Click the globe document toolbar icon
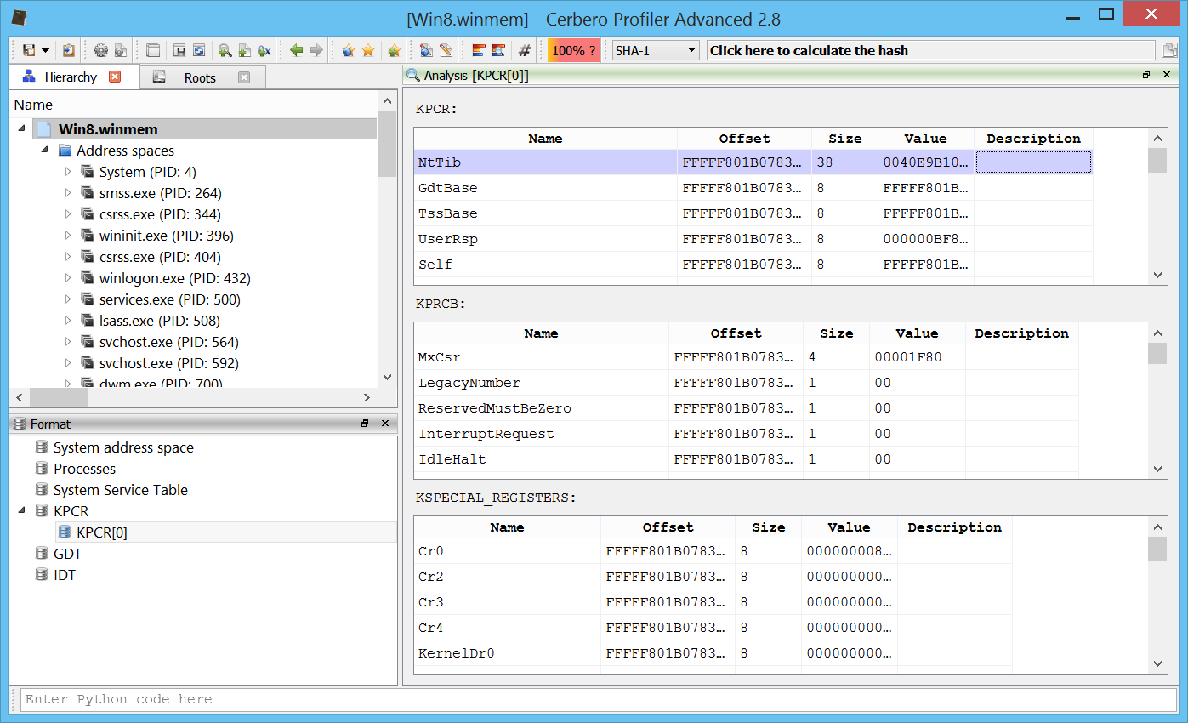Viewport: 1188px width, 723px height. pyautogui.click(x=426, y=50)
